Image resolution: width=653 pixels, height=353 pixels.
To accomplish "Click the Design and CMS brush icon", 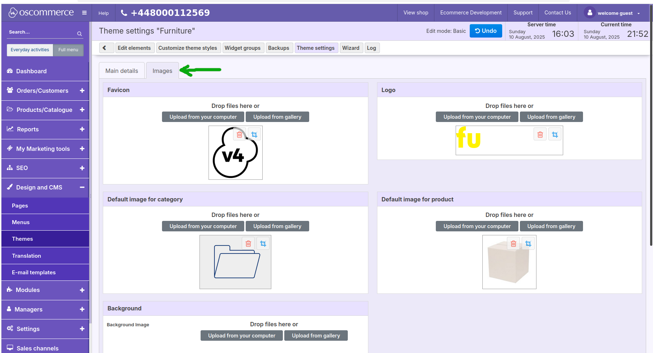I will click(10, 187).
